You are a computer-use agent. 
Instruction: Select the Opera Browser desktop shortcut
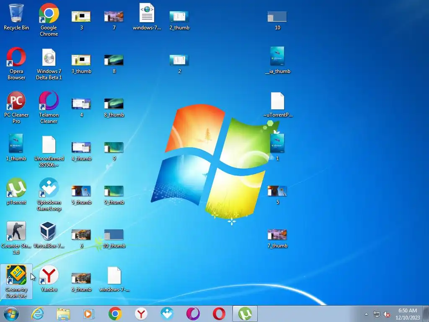click(x=16, y=64)
